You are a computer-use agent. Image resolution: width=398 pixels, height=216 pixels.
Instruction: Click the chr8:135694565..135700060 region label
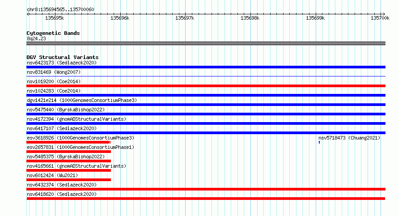tap(60, 9)
